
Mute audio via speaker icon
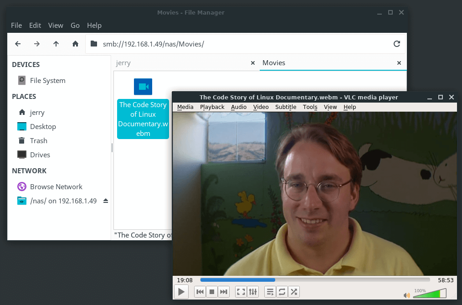click(x=407, y=295)
